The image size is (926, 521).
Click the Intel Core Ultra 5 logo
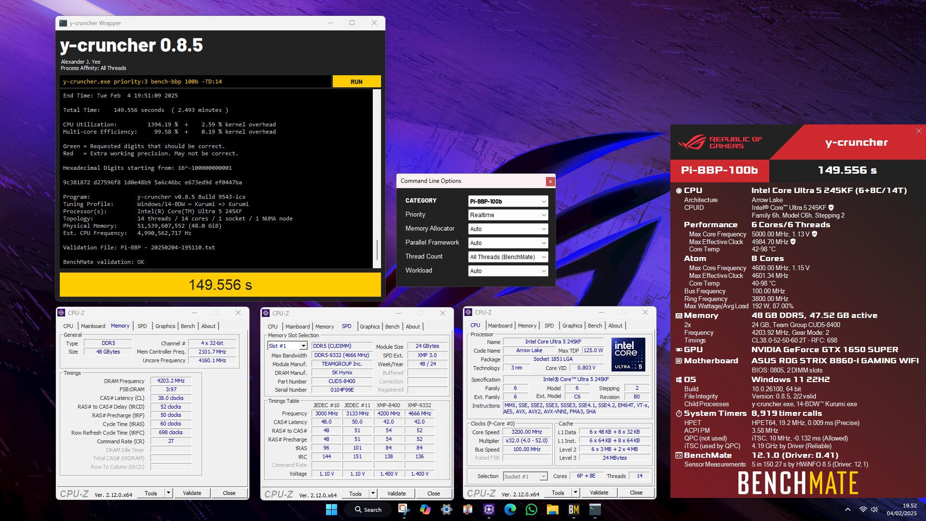628,355
